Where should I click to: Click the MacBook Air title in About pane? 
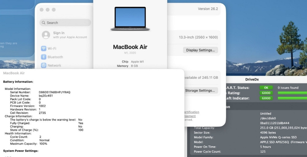130,47
